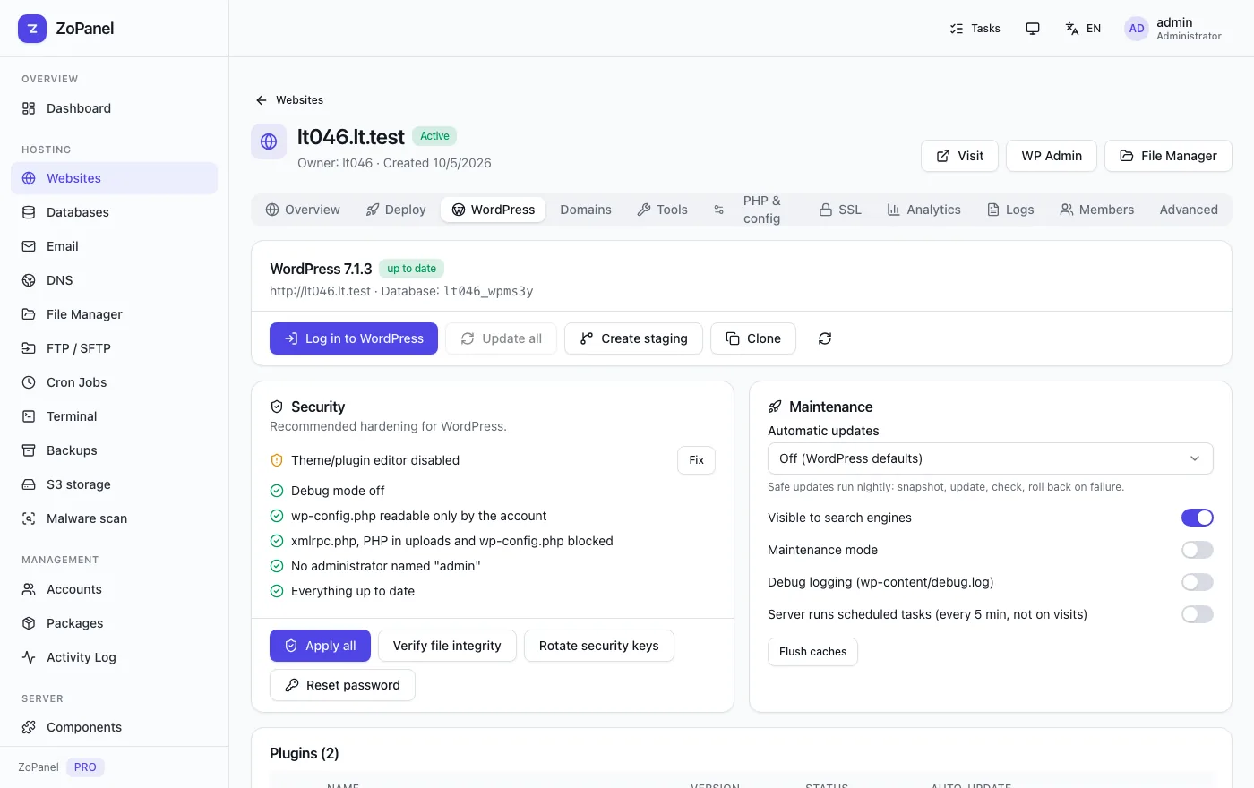Click the Visit button
The width and height of the screenshot is (1254, 788).
point(959,156)
